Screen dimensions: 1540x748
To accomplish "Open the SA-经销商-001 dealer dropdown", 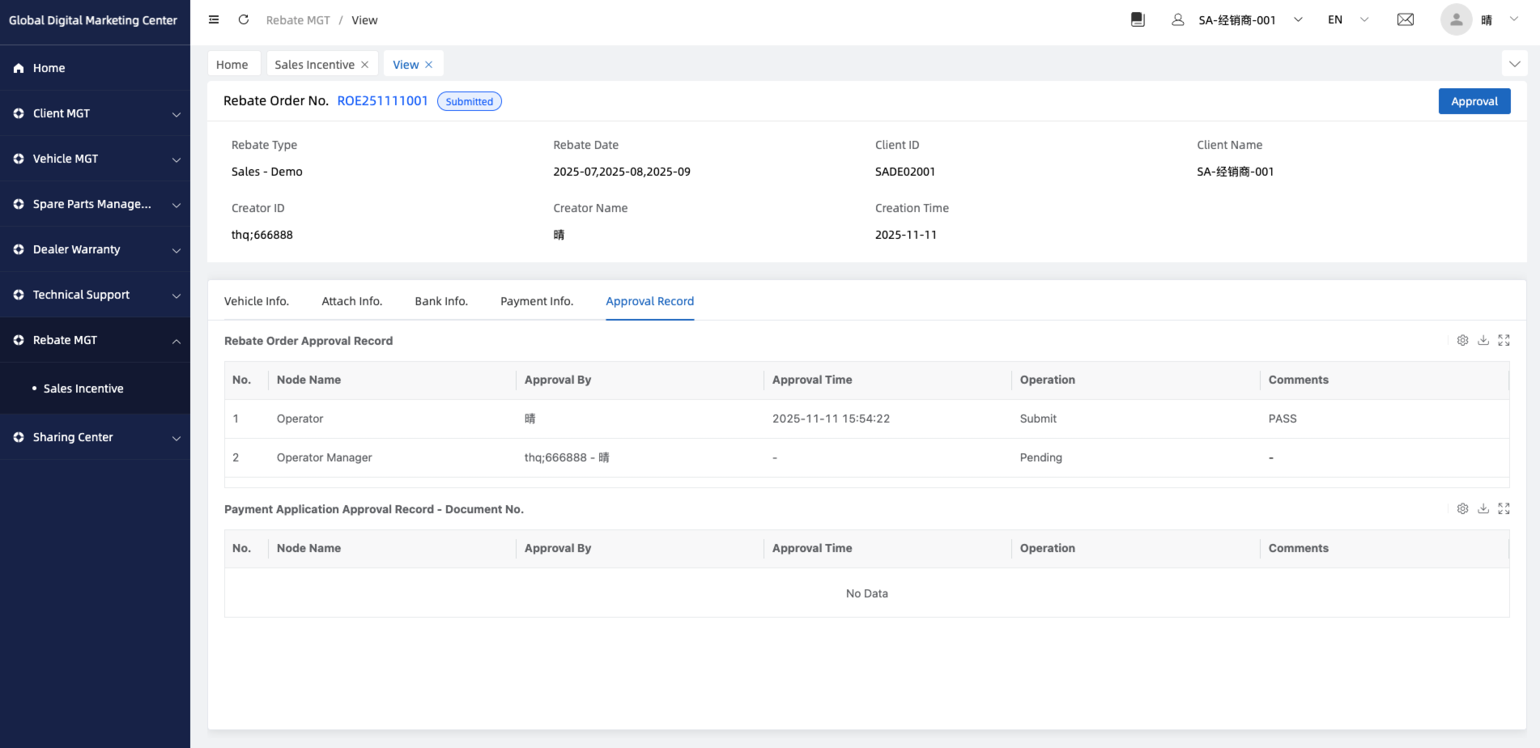I will tap(1249, 19).
